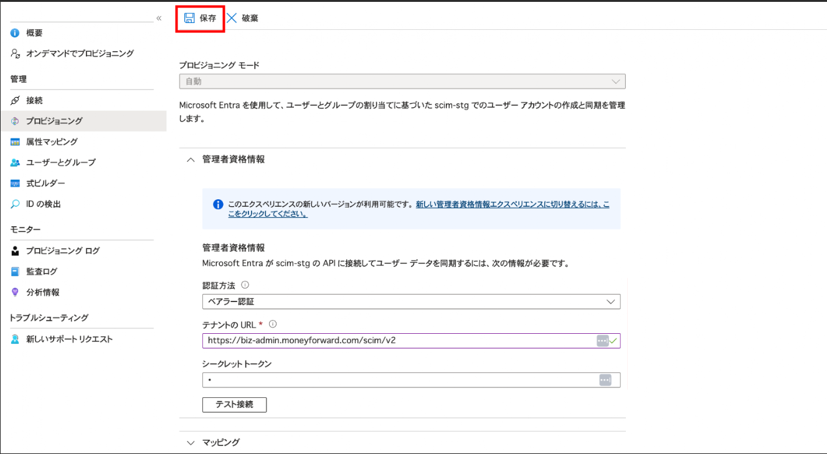Click the 接続 plug icon

[x=15, y=100]
